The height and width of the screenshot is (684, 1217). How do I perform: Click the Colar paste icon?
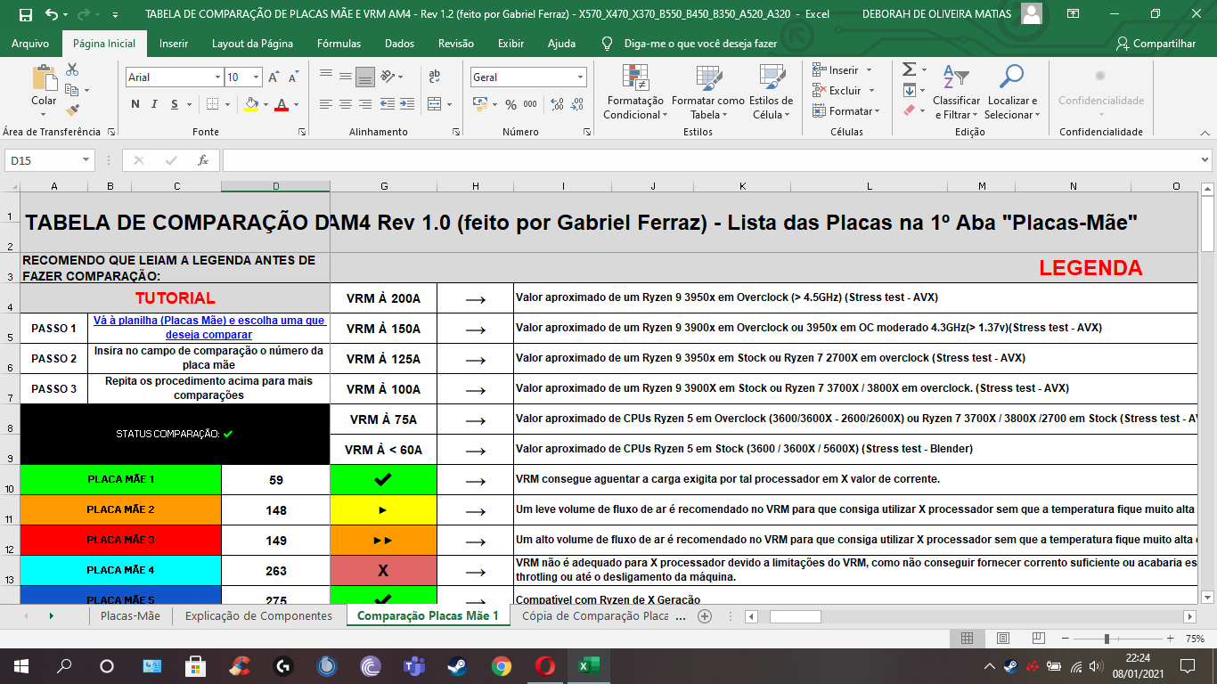point(44,78)
